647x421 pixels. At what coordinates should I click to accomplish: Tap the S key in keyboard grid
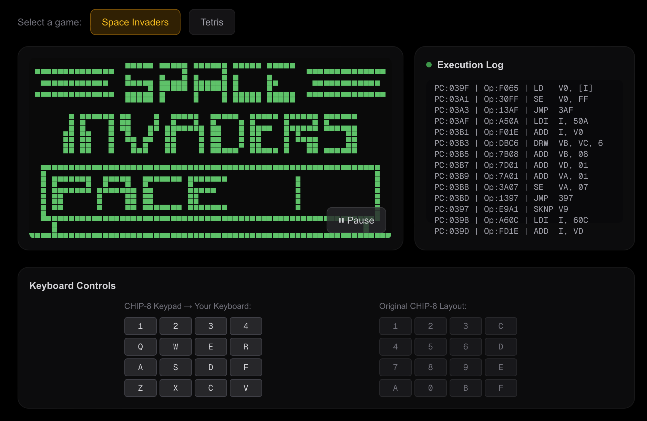175,367
